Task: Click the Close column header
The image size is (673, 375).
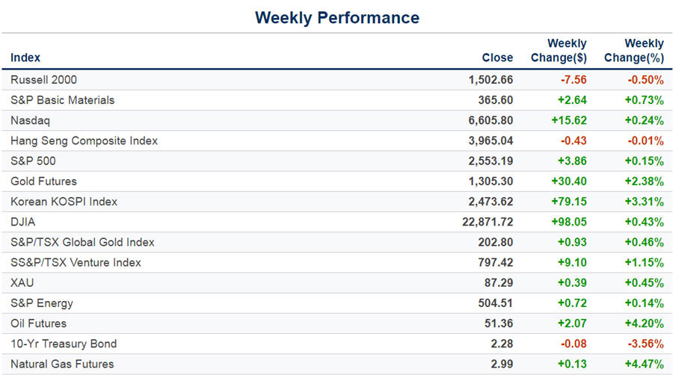Action: click(497, 58)
